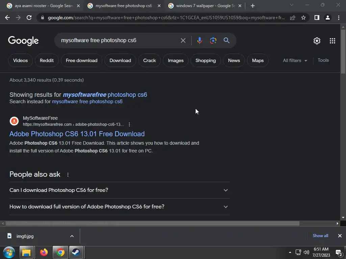Search by image with the Lens icon
346x259 pixels.
pos(213,40)
